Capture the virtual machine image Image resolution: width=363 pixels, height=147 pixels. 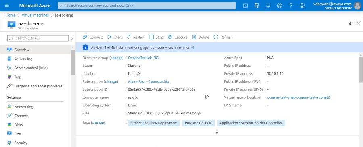(x=177, y=37)
